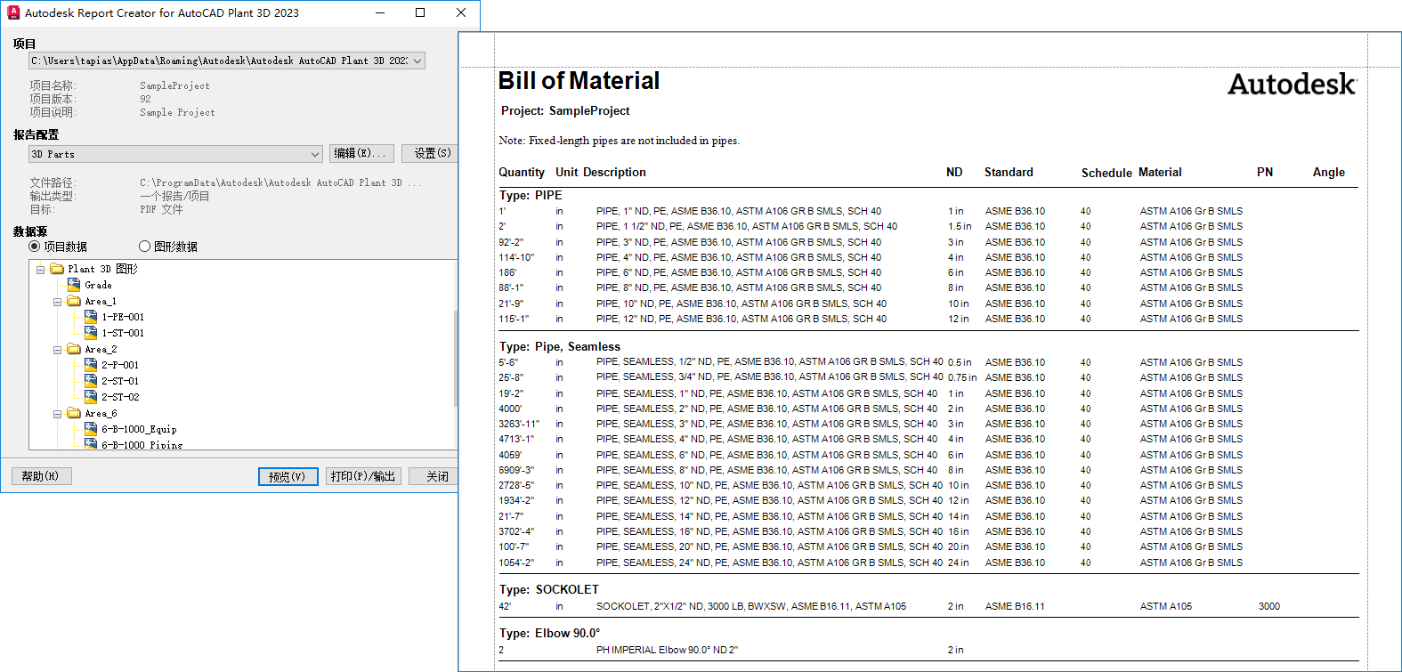Click the 2-P-001 drawing icon
The width and height of the screenshot is (1402, 672).
click(91, 365)
